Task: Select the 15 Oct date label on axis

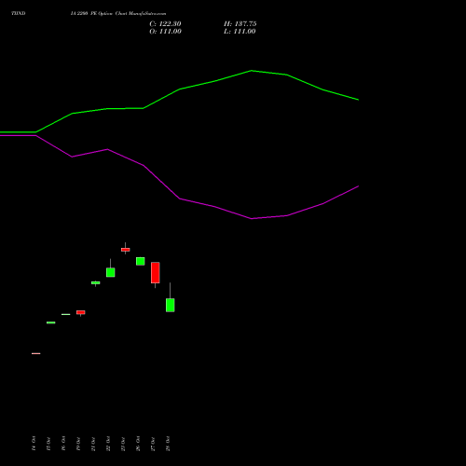Action: [48, 444]
